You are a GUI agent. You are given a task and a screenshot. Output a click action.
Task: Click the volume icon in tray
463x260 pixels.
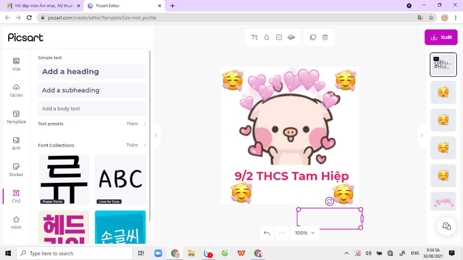coord(368,253)
